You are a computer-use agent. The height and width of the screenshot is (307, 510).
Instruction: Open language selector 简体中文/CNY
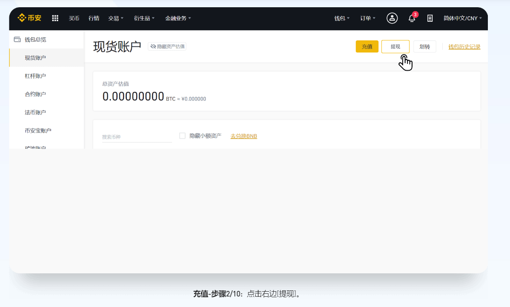point(462,18)
